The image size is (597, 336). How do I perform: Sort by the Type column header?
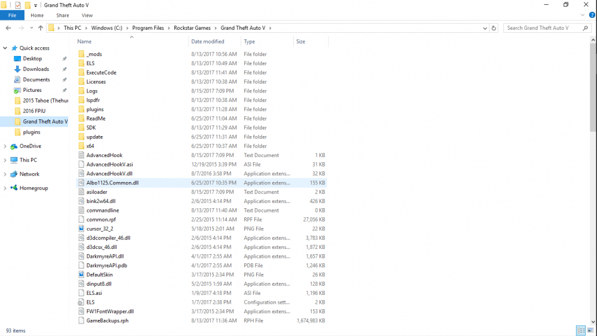pos(250,41)
